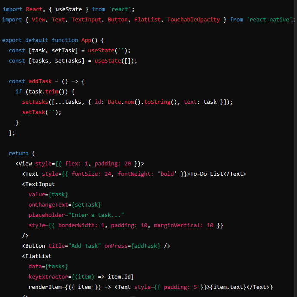Click the 'value={task}' prop

pyautogui.click(x=48, y=194)
